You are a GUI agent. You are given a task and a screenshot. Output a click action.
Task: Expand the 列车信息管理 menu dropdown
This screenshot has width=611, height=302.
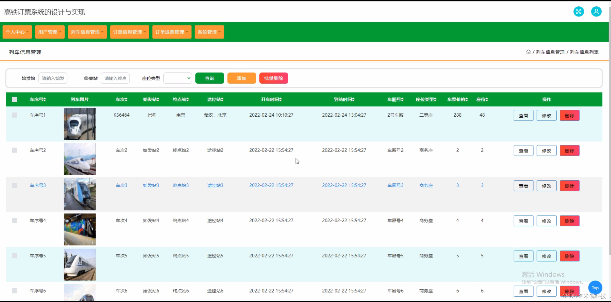coord(87,32)
